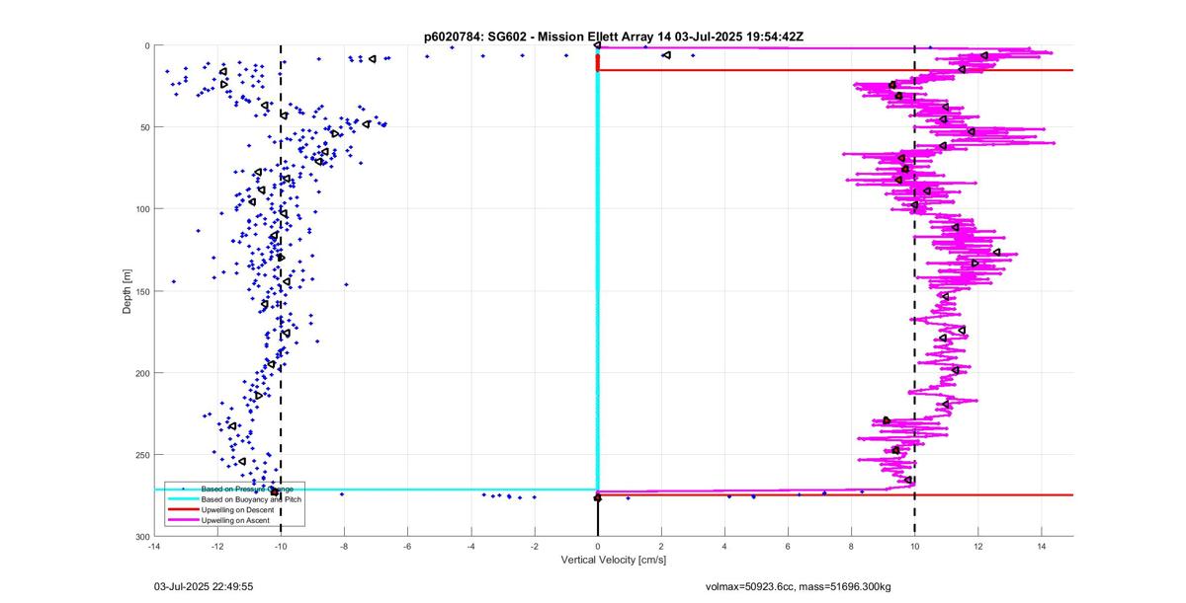Click depth-axis tick label '250'

click(142, 455)
